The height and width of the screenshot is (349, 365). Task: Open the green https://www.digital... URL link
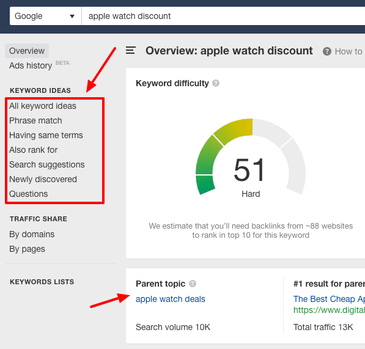pyautogui.click(x=329, y=310)
